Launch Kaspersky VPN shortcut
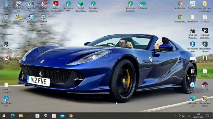213x119 pixels. (68, 4)
